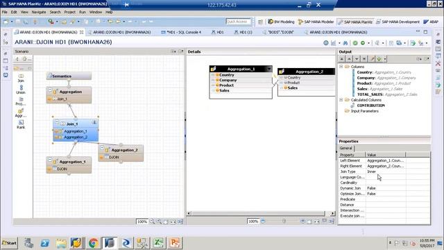The width and height of the screenshot is (444, 250).
Task: Click the binoculars Find icon in editor toolbar
Action: [345, 43]
